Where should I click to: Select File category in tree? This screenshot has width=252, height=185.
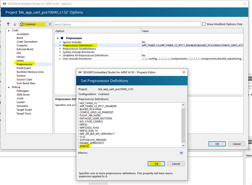(19, 53)
